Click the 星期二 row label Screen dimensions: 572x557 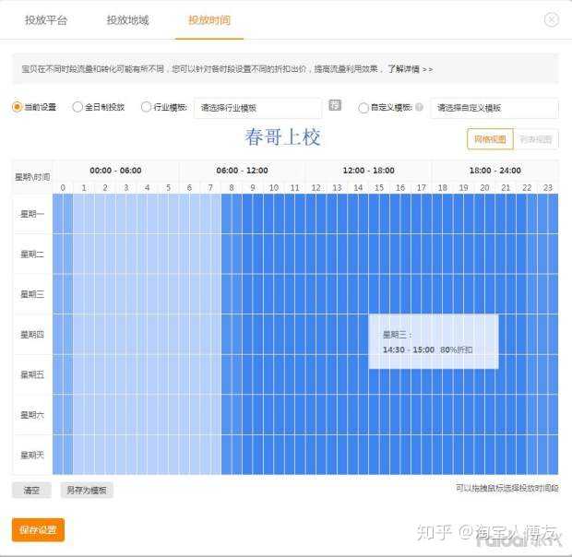pyautogui.click(x=32, y=255)
